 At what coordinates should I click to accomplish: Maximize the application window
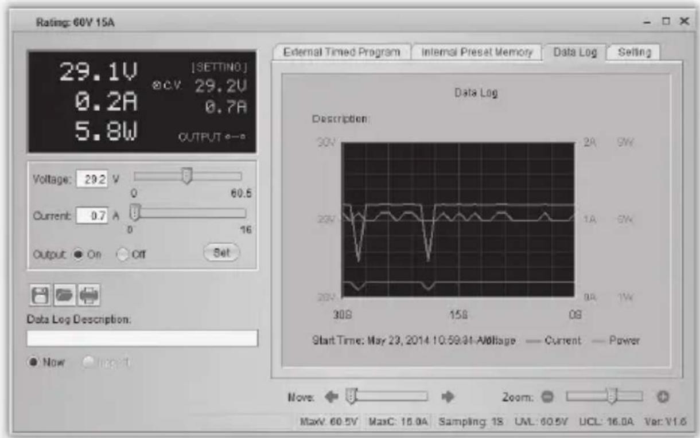[667, 21]
